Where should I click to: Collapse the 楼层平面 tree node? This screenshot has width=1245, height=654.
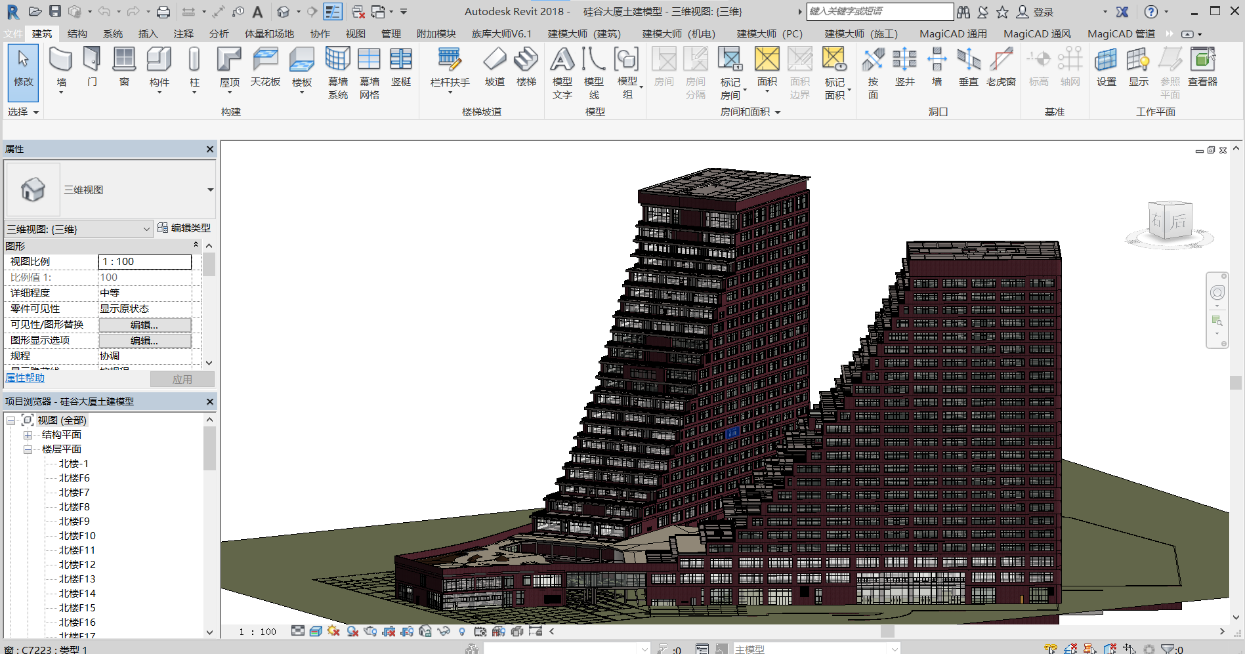28,449
